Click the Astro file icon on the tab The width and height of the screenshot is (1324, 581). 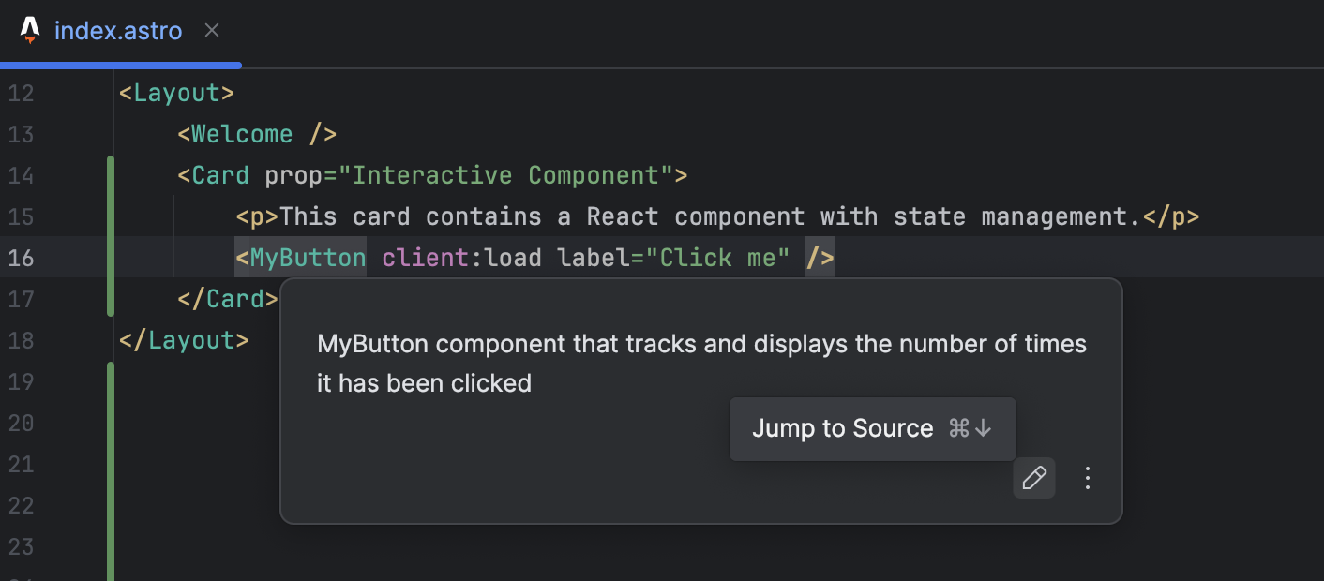pos(28,29)
